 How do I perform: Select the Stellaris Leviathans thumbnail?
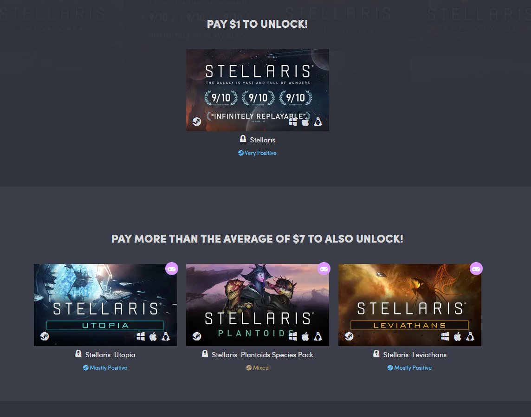[410, 305]
